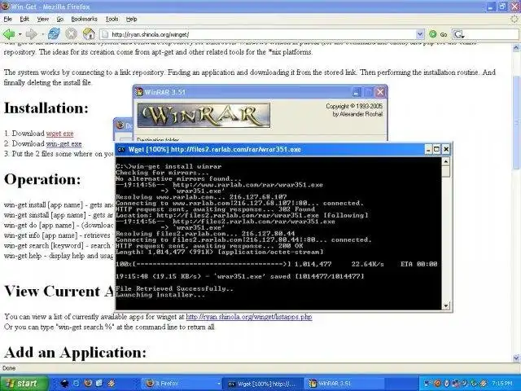Launch Internet Explorer from quick launch
521x391 pixels.
pos(76,384)
